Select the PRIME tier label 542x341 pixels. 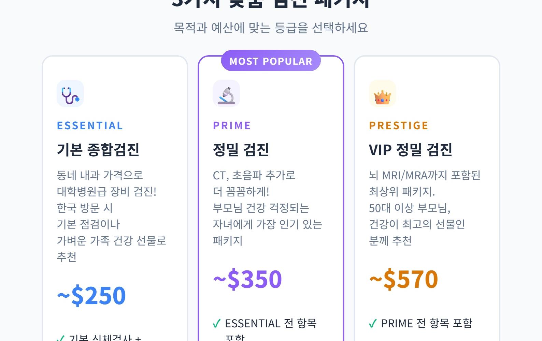(232, 125)
